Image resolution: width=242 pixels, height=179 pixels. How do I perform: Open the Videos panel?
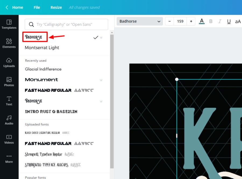coord(9,139)
